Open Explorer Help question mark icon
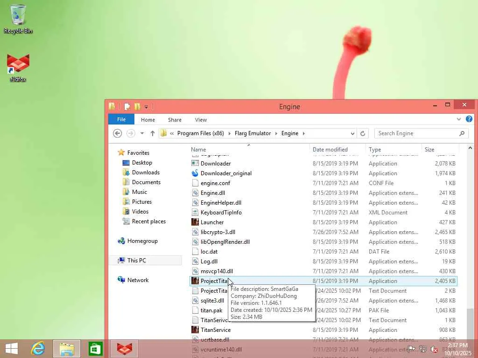 [x=469, y=119]
